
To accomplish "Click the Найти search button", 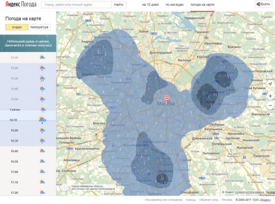I will 119,5.
